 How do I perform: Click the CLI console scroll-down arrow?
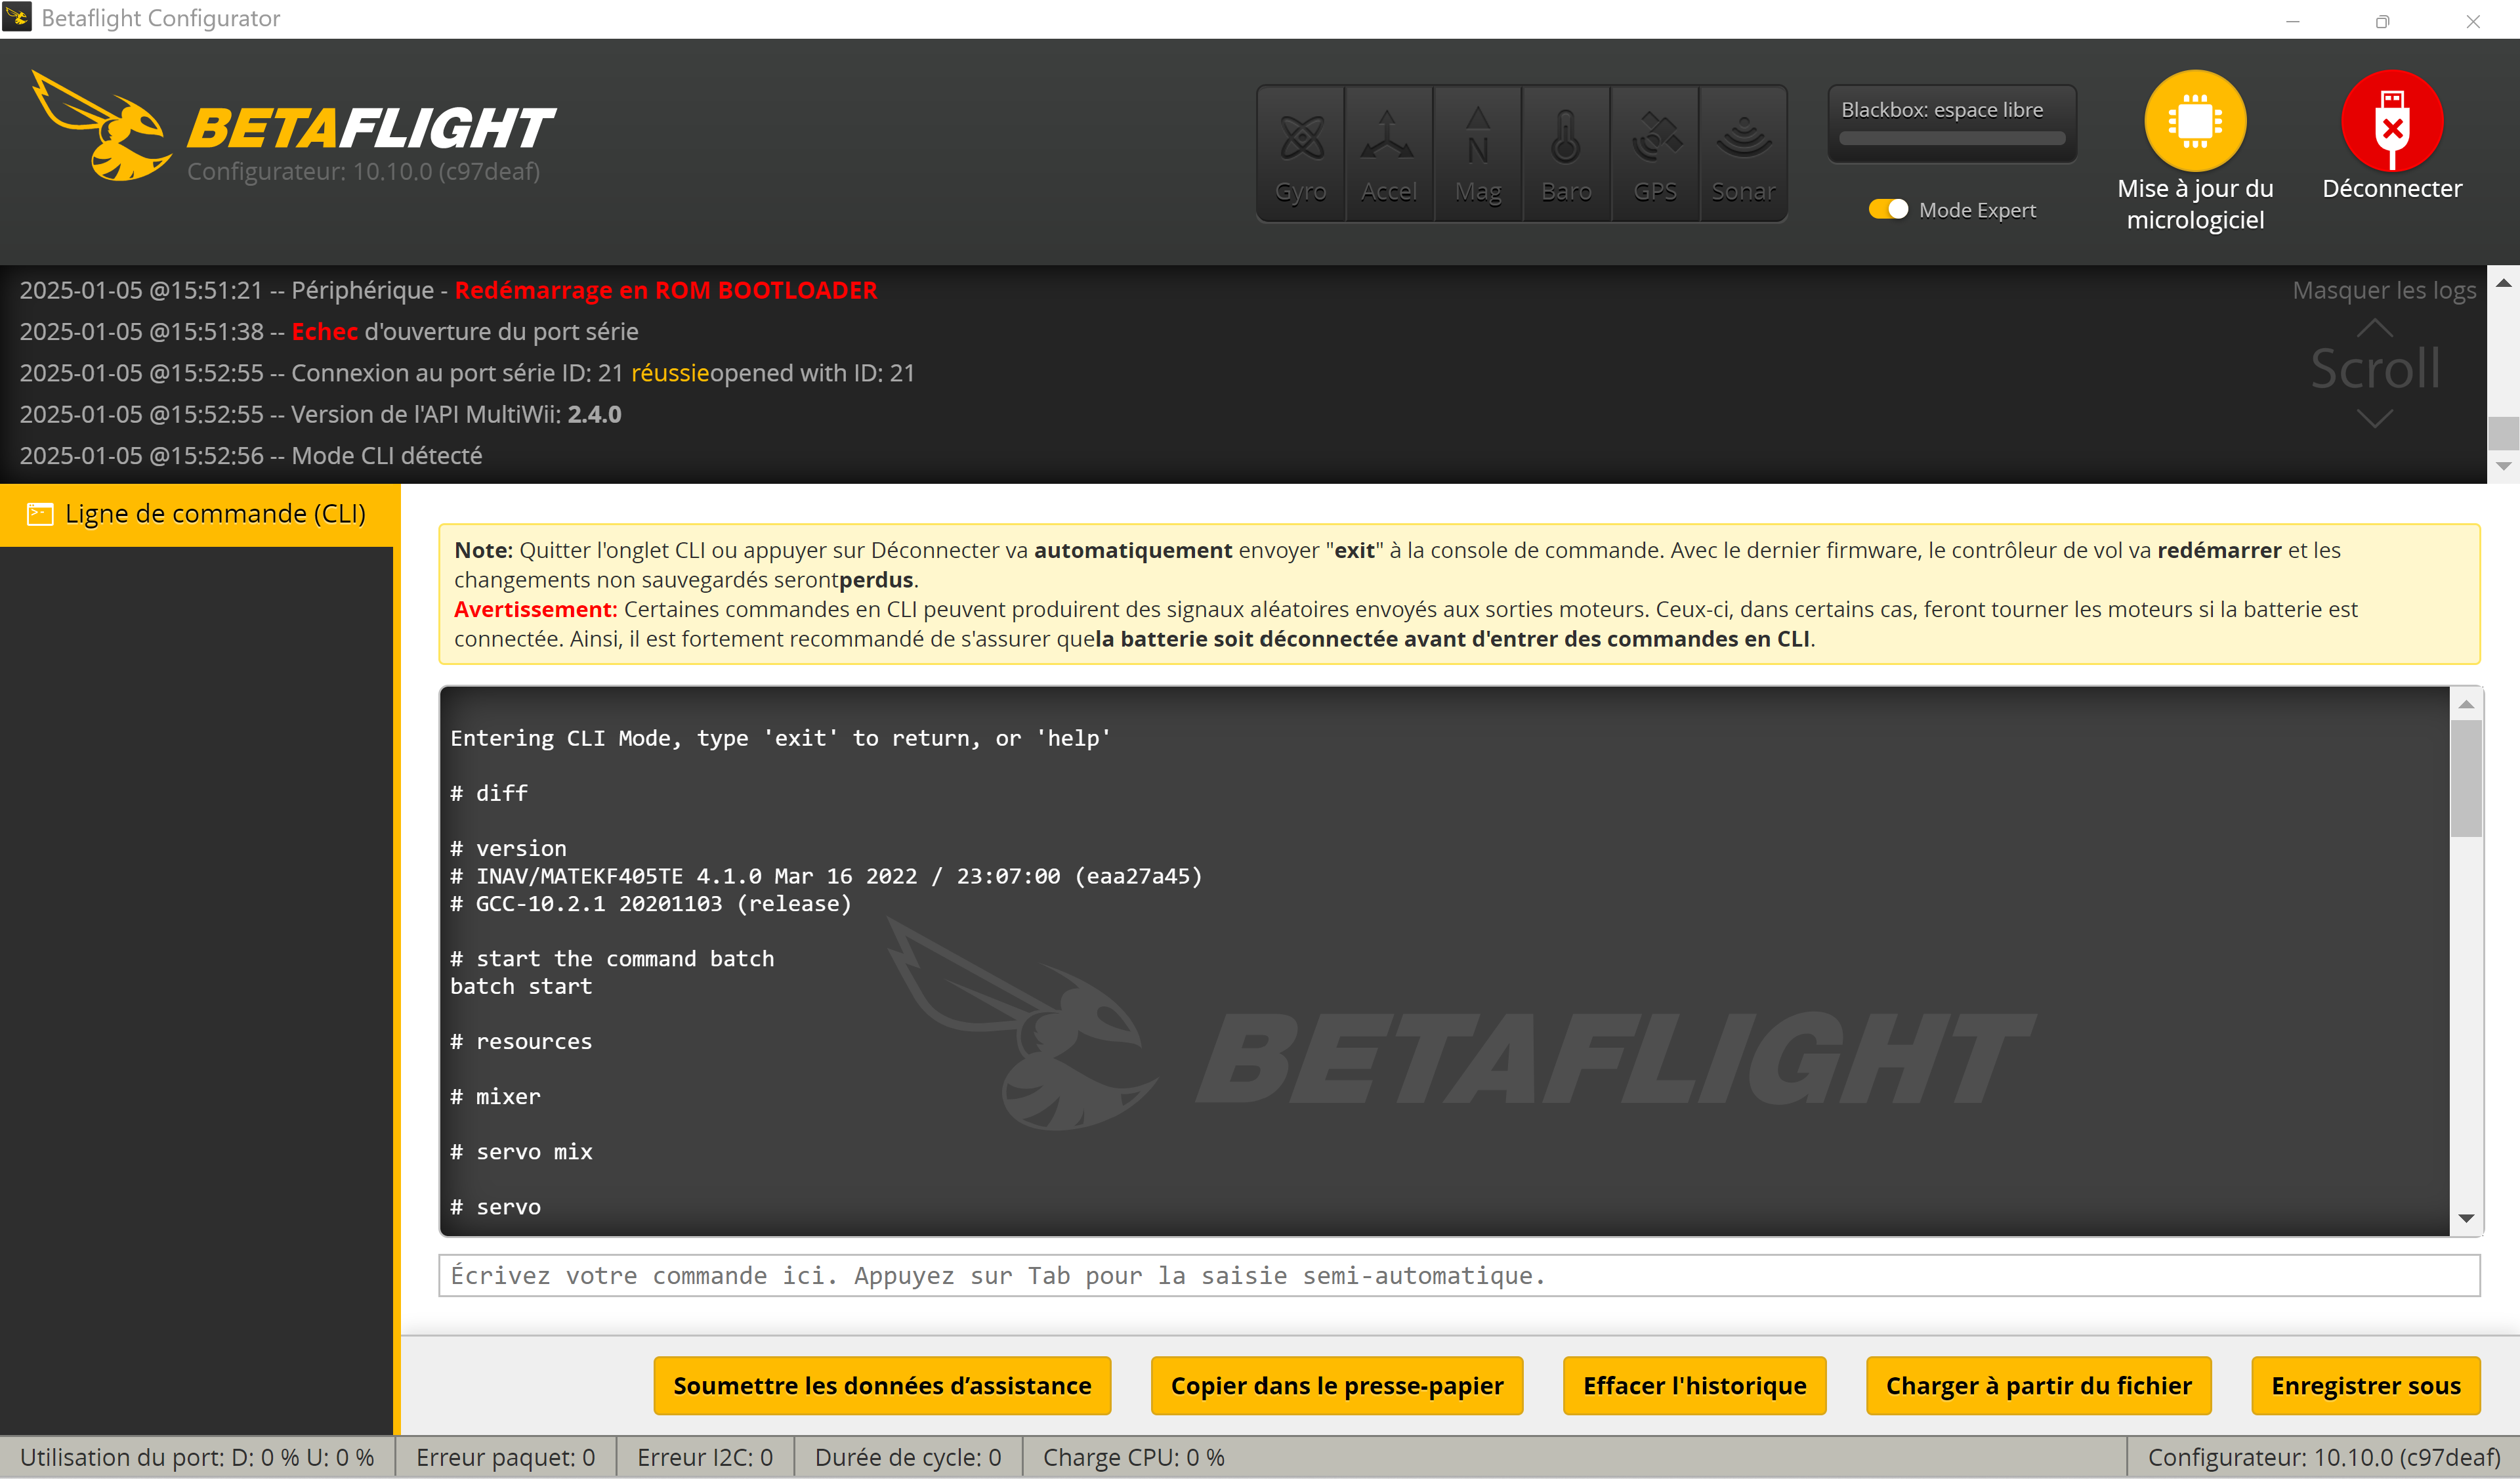[2465, 1218]
